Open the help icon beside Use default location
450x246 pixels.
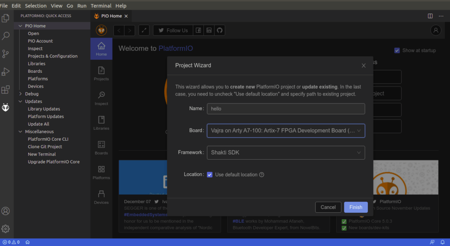[x=262, y=175]
